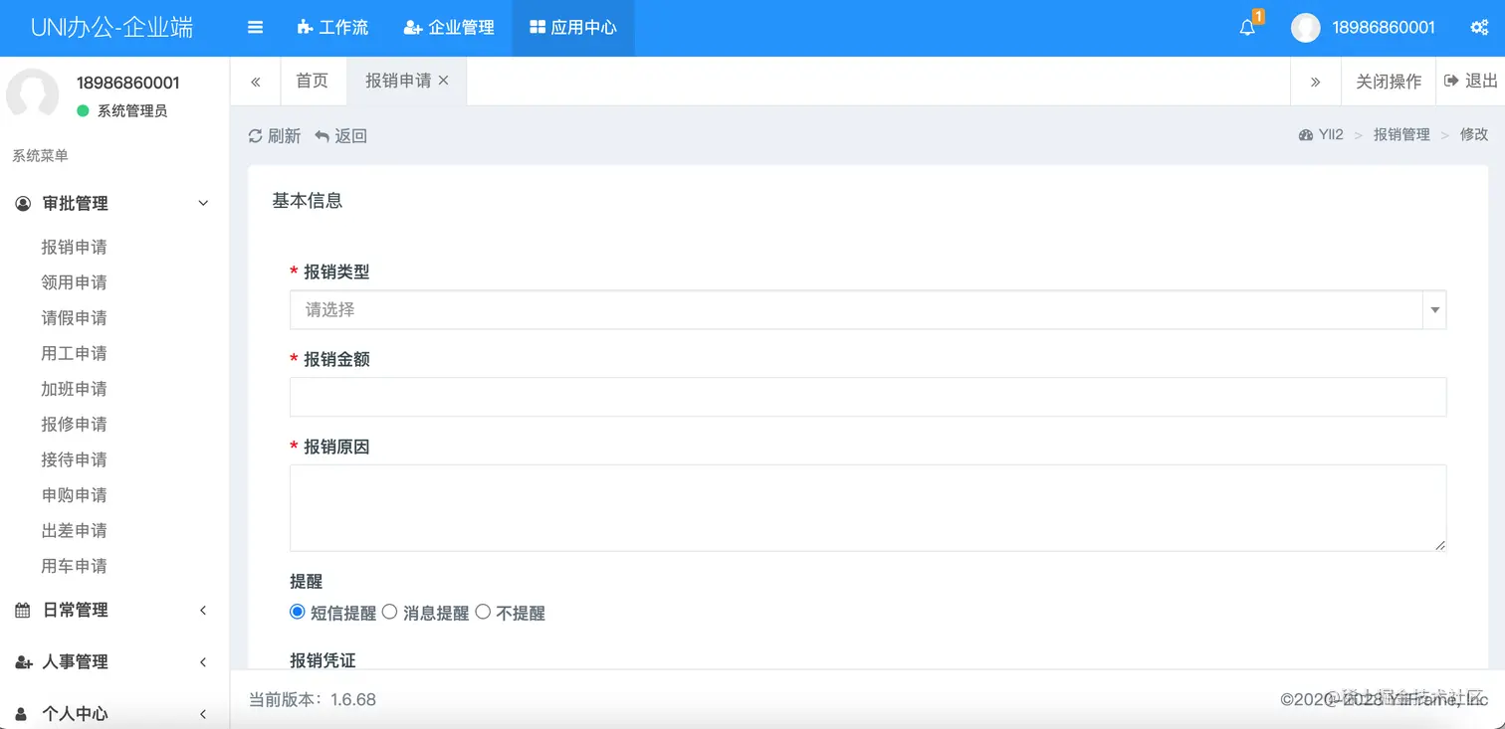
Task: Click the hamburger menu icon in header
Action: [255, 28]
